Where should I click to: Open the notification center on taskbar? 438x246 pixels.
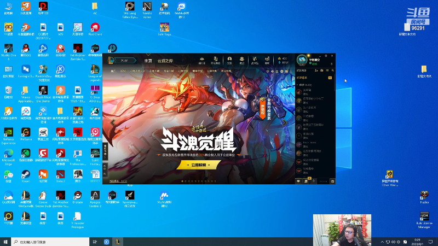pyautogui.click(x=430, y=242)
